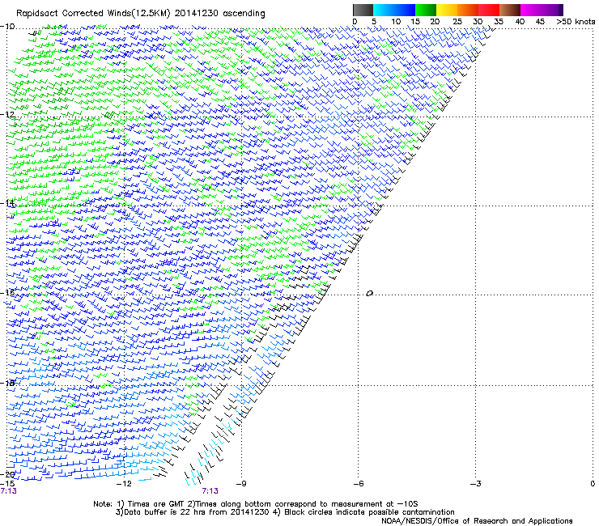Viewport: 599px width, 526px height.
Task: Click the '20' label under the color bar
Action: click(435, 22)
